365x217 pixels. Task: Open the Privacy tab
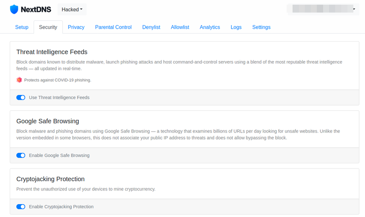[76, 27]
